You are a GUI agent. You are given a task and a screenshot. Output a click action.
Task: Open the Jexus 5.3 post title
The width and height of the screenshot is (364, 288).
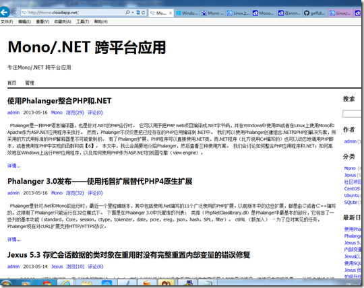click(129, 255)
